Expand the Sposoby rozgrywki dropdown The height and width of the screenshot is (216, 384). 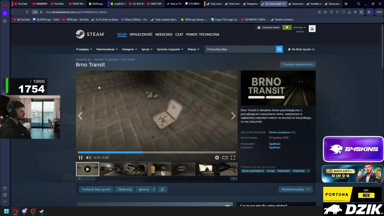[x=170, y=49]
